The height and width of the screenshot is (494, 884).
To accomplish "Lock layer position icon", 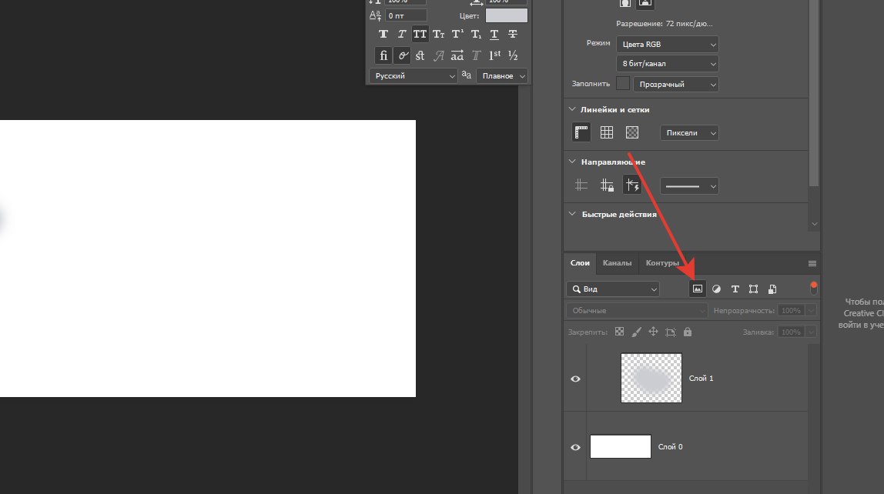I will click(654, 332).
